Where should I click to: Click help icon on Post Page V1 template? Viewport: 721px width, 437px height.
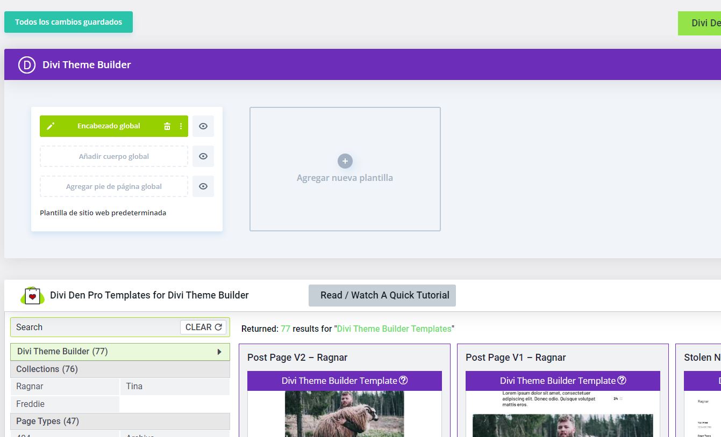coord(622,380)
